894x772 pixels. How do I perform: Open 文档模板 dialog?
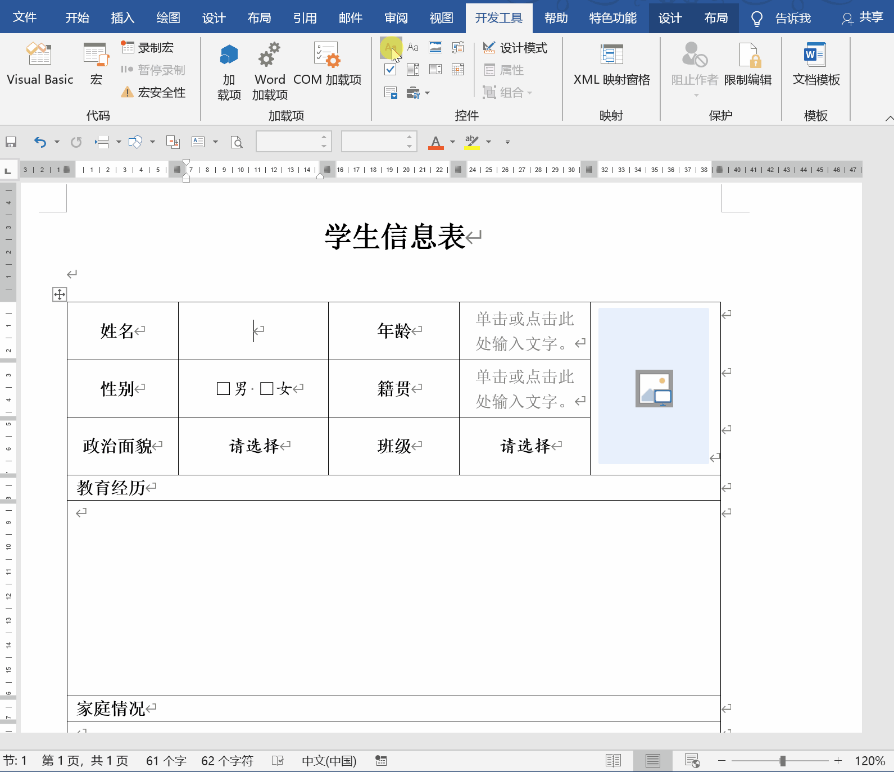coord(816,64)
